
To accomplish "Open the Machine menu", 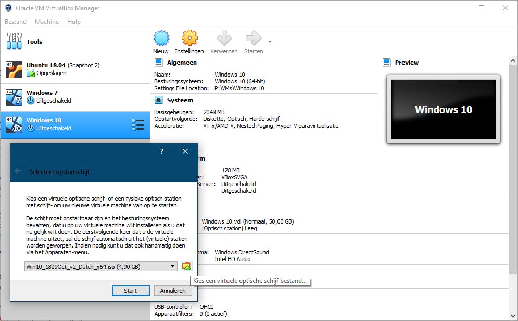I will pyautogui.click(x=47, y=22).
